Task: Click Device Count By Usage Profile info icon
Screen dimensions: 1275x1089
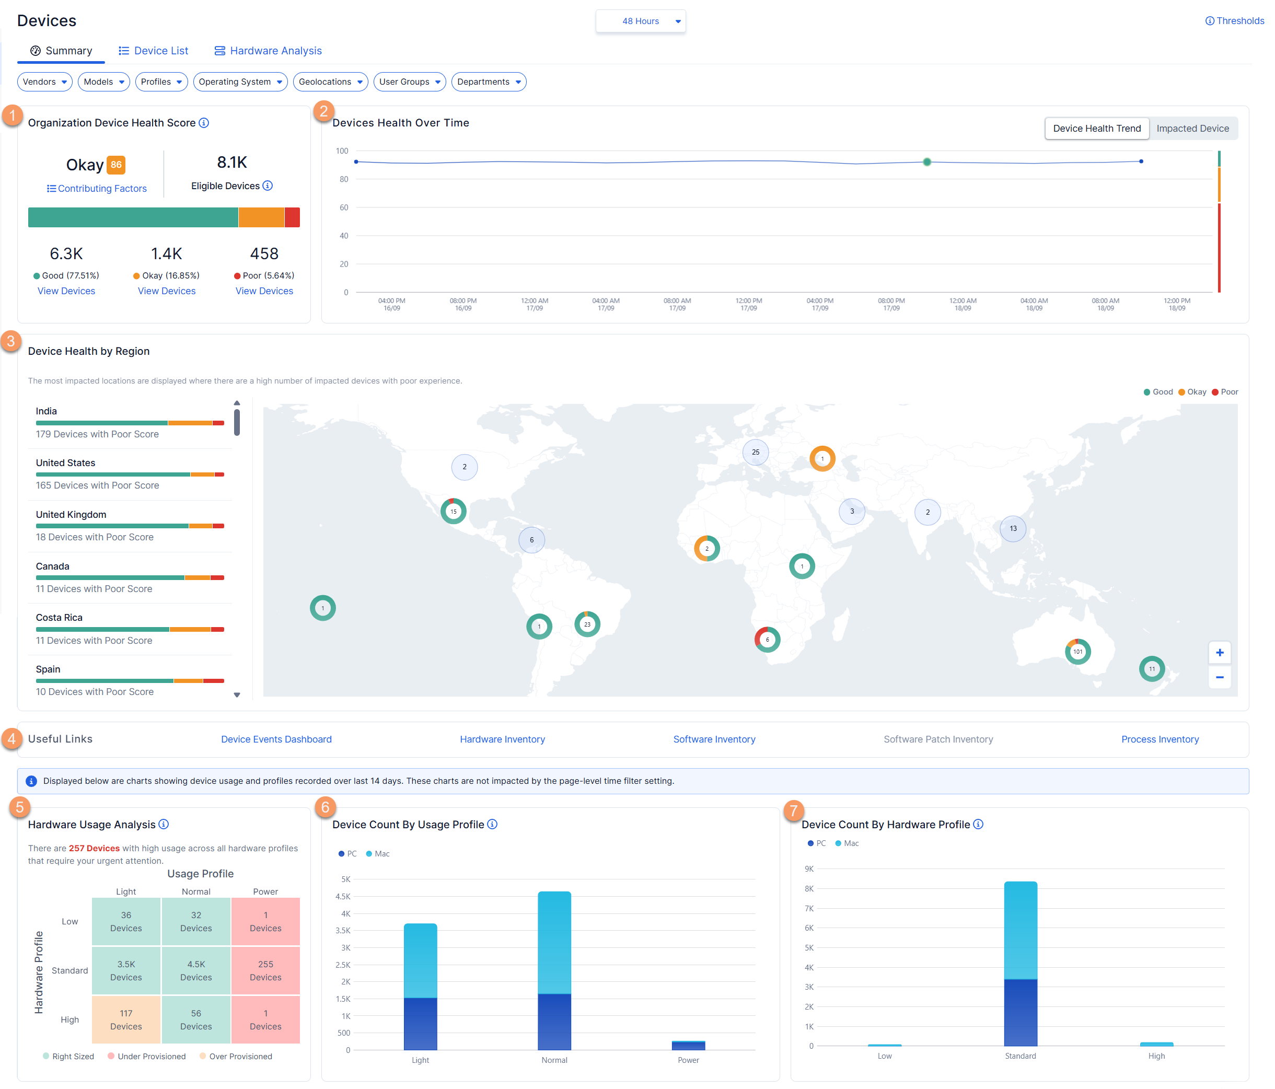Action: click(492, 825)
